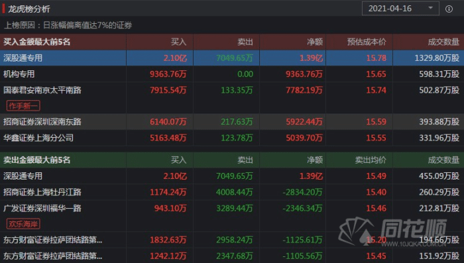Select 深股通专用 in sell list

click(232, 176)
